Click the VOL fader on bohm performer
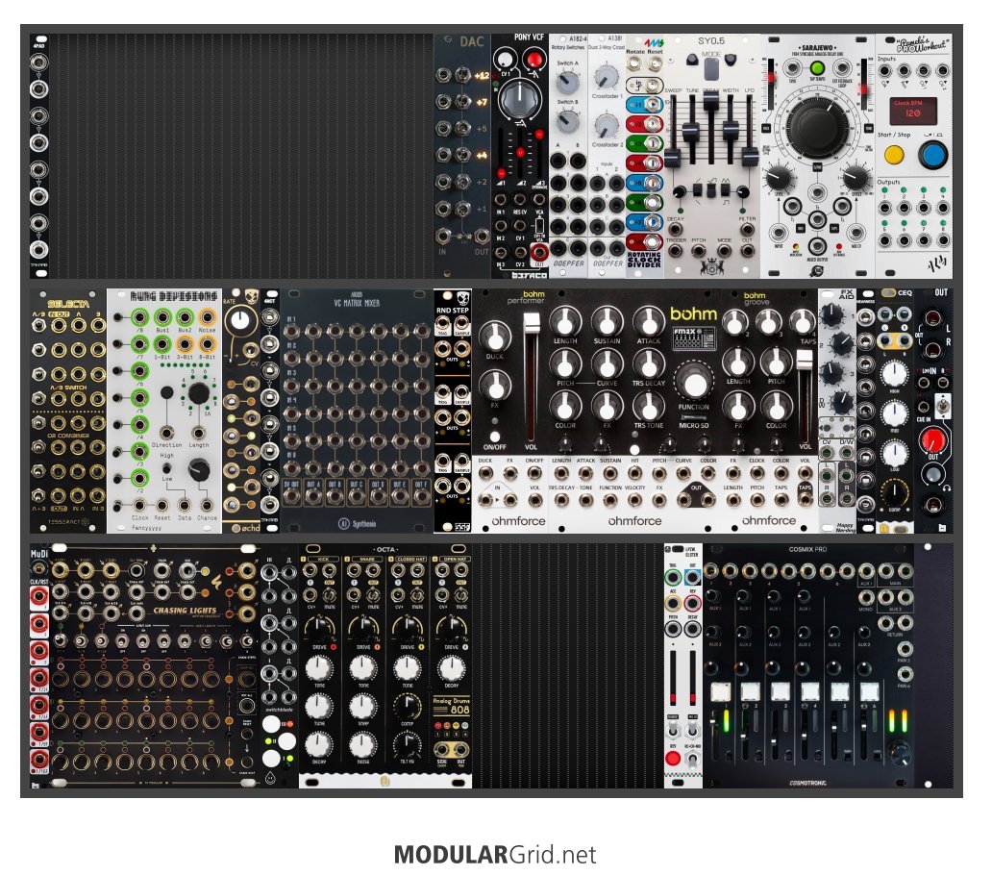Screen dimensions: 992x875 (532, 322)
